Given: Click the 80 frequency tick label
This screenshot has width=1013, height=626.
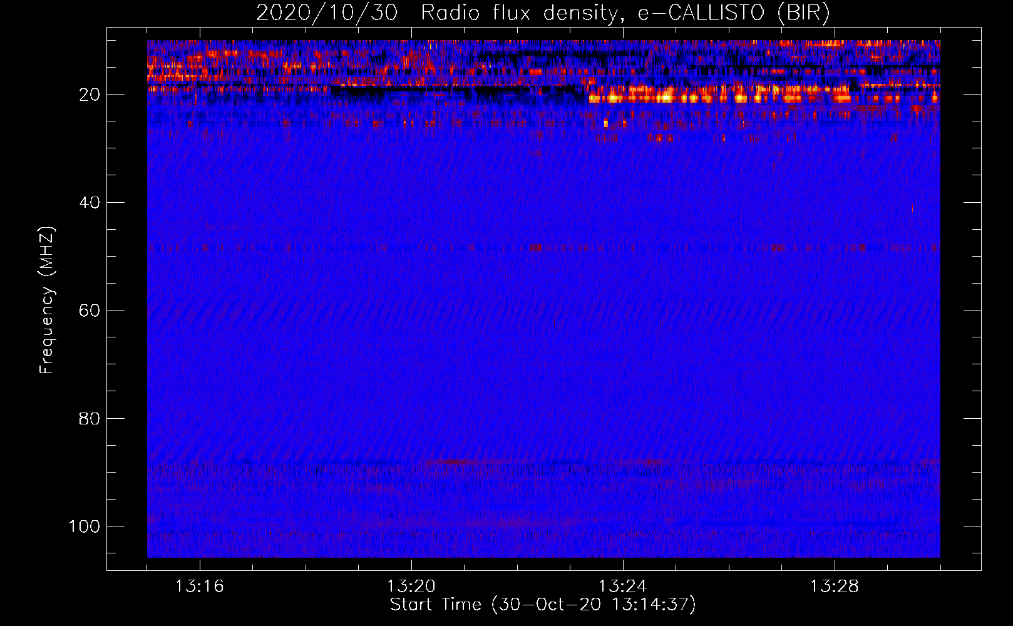Looking at the screenshot, I should (x=90, y=418).
